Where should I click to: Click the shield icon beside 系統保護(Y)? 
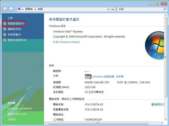coord(5,34)
